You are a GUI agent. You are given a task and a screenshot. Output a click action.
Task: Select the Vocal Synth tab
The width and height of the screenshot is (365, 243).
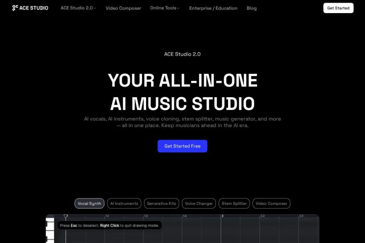[89, 204]
